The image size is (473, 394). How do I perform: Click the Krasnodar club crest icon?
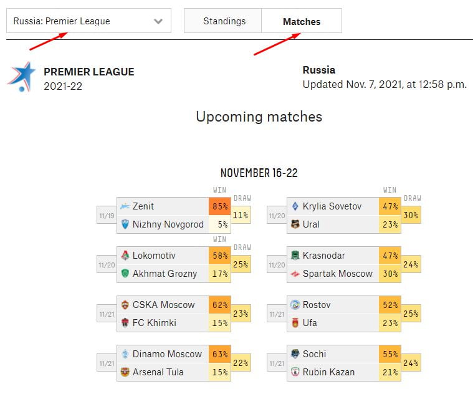pos(295,256)
